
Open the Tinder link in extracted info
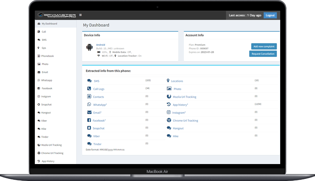coord(97,144)
